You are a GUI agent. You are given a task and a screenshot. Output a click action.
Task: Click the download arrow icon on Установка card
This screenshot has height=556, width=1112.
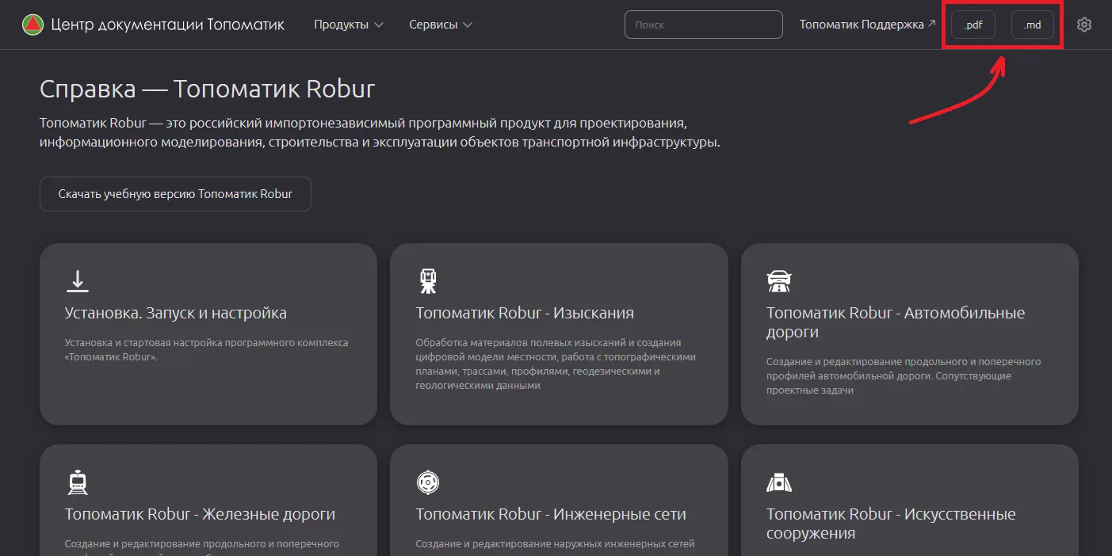(x=77, y=280)
